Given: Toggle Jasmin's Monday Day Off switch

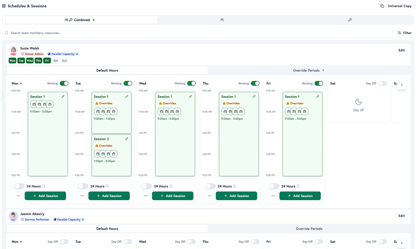Looking at the screenshot, I should point(64,242).
